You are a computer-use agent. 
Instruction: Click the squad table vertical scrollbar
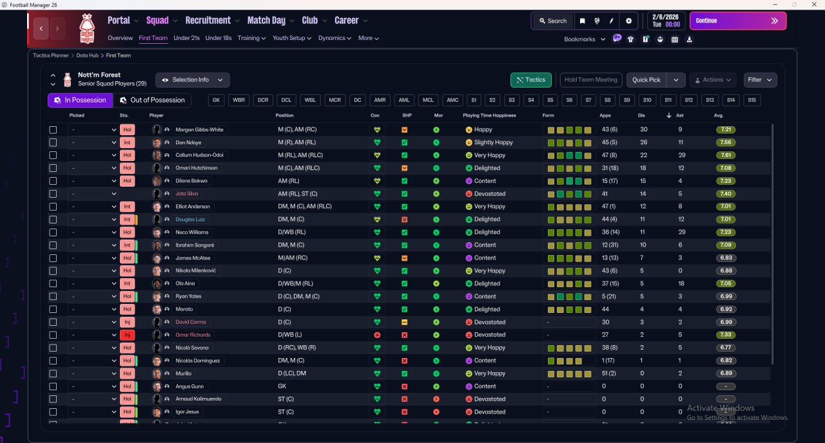pos(772,245)
